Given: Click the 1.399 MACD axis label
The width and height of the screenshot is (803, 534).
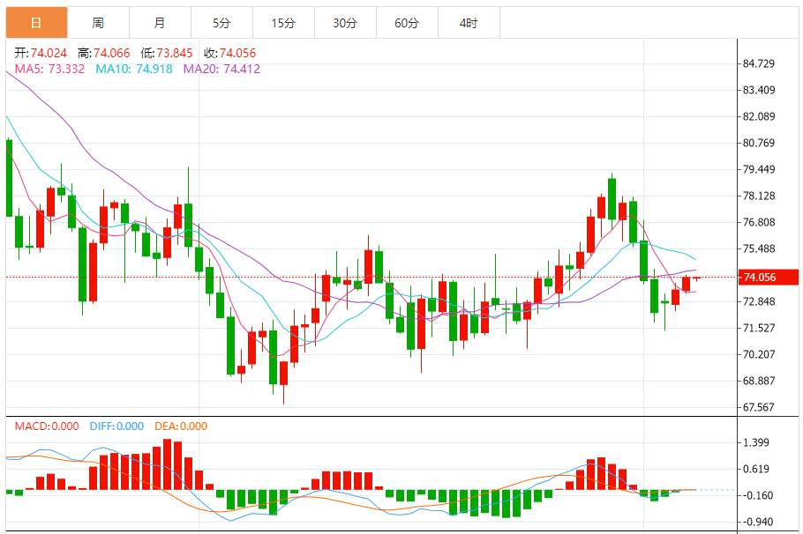Looking at the screenshot, I should point(756,442).
